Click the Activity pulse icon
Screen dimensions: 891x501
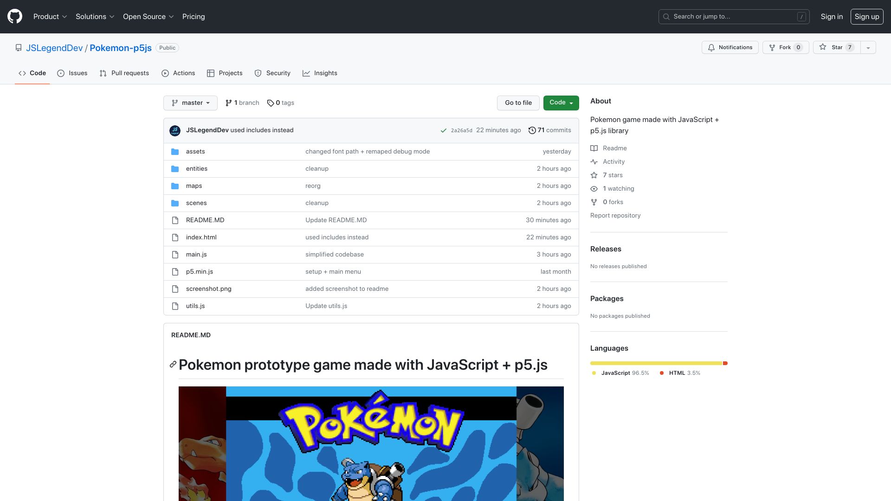[x=594, y=162]
